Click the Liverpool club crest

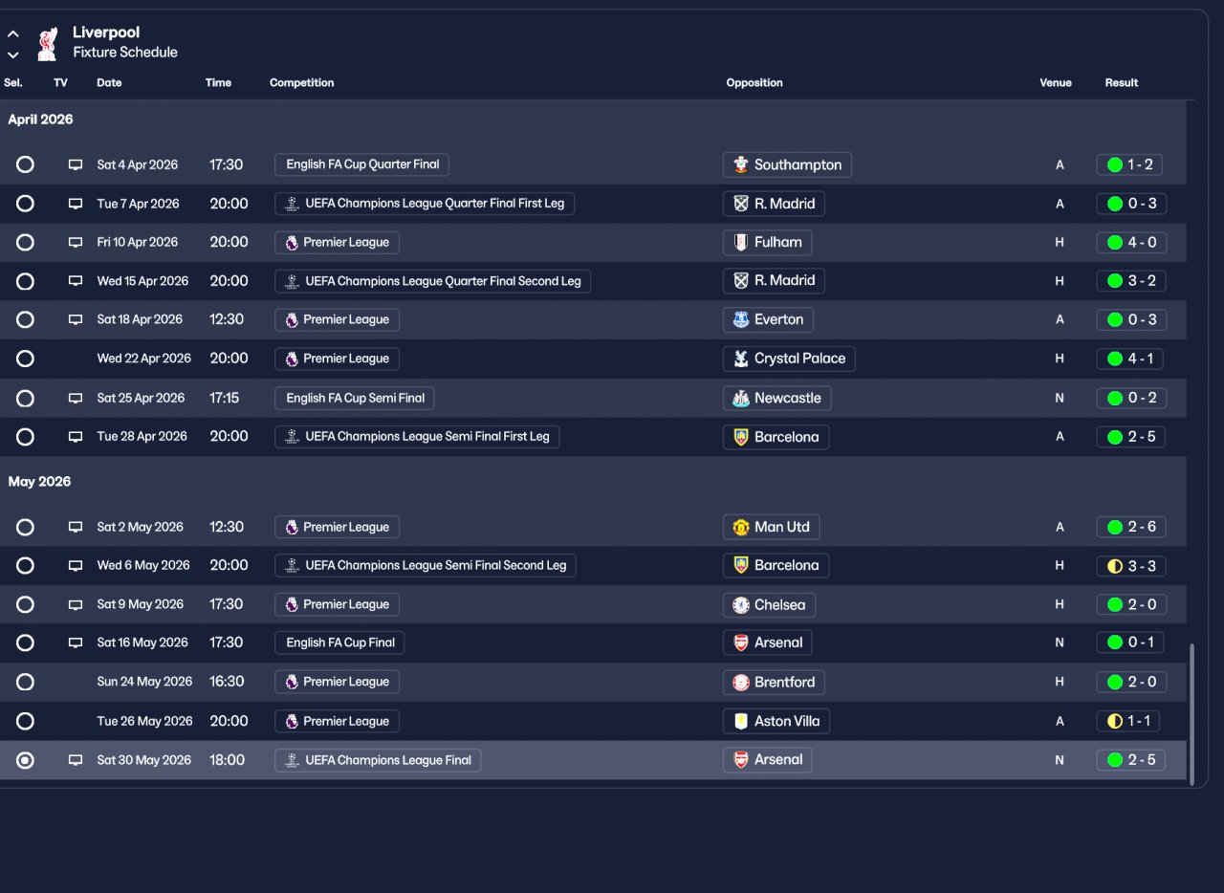pyautogui.click(x=47, y=43)
